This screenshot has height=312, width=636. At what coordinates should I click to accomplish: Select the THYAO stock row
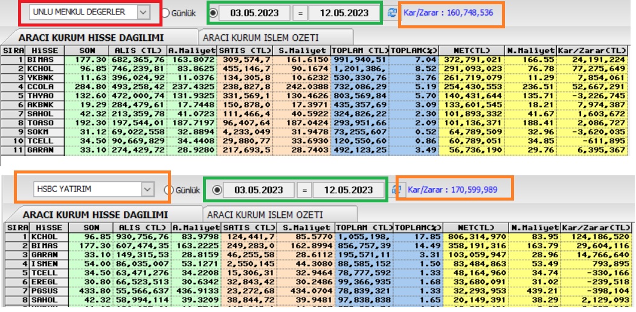[x=314, y=96]
